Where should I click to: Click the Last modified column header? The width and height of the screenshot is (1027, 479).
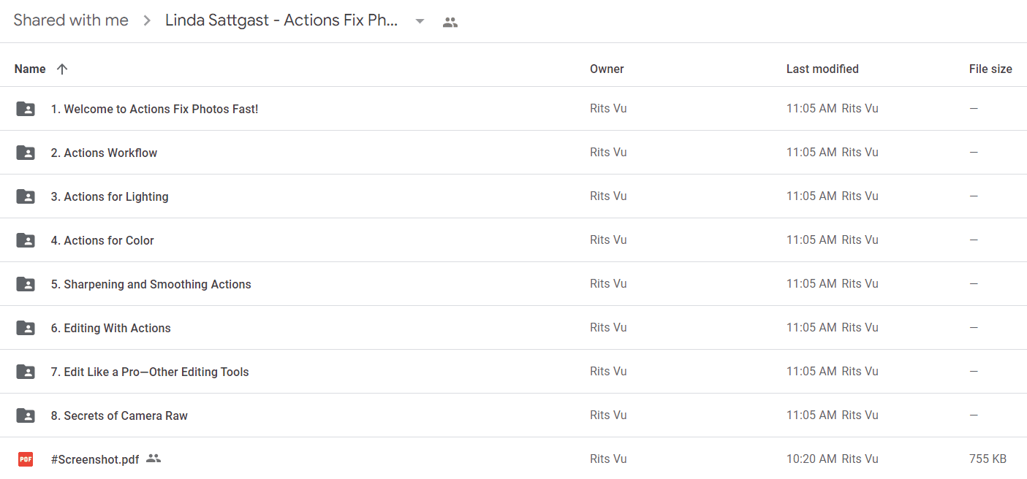click(x=822, y=69)
